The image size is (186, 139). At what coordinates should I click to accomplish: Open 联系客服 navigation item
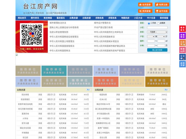point(164,18)
